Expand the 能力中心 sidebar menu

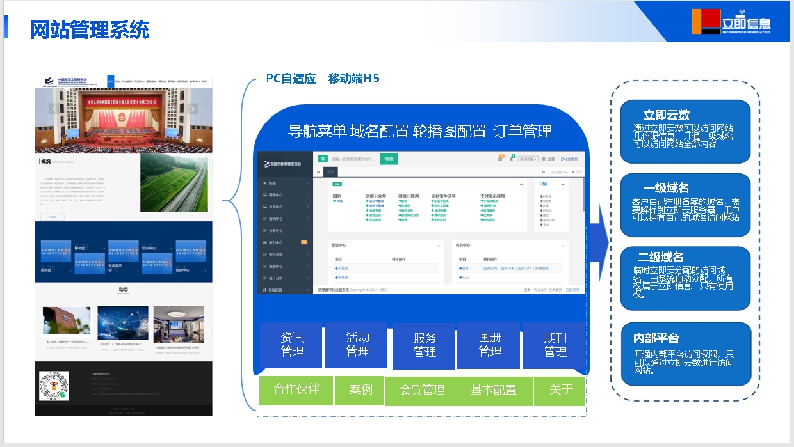(x=284, y=242)
